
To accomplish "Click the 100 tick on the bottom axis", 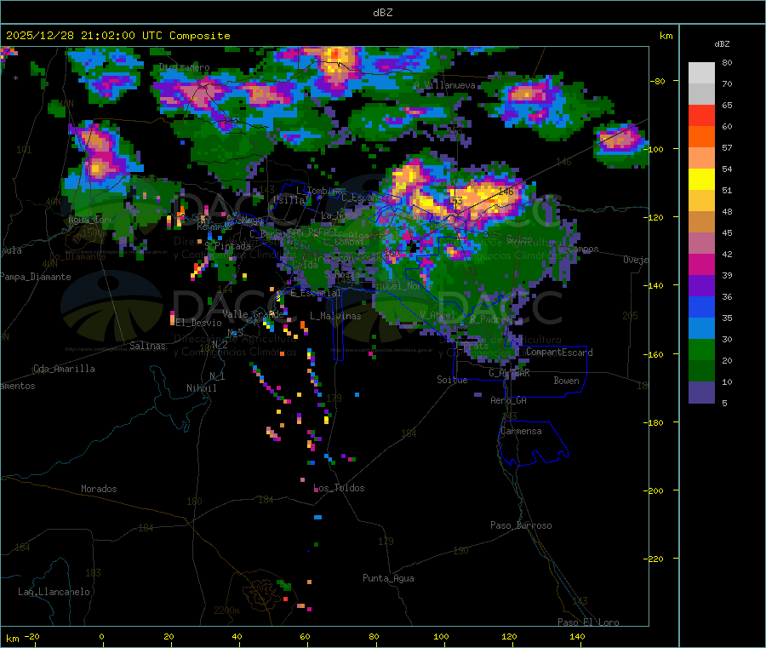I will click(x=441, y=636).
